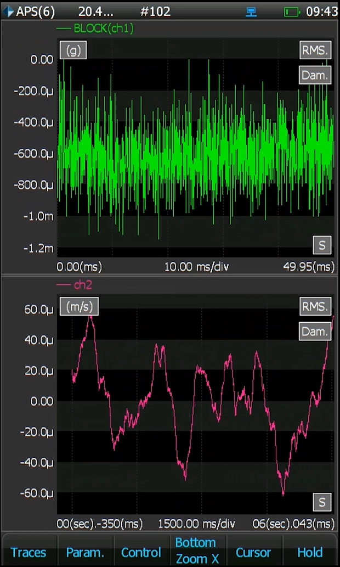Click the S button on top graph
This screenshot has width=340, height=567.
coord(322,245)
